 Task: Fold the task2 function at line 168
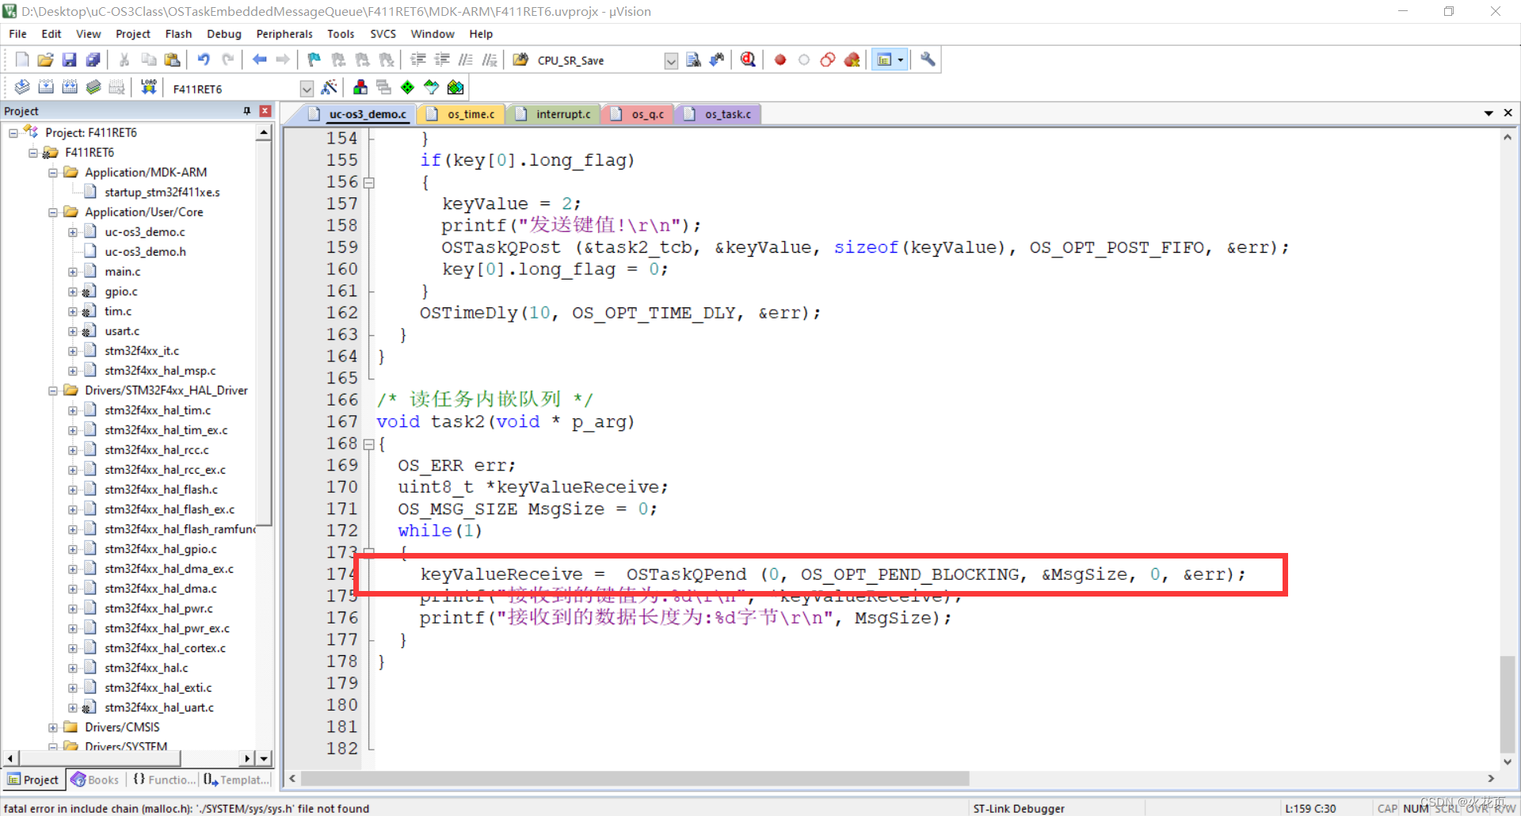368,444
